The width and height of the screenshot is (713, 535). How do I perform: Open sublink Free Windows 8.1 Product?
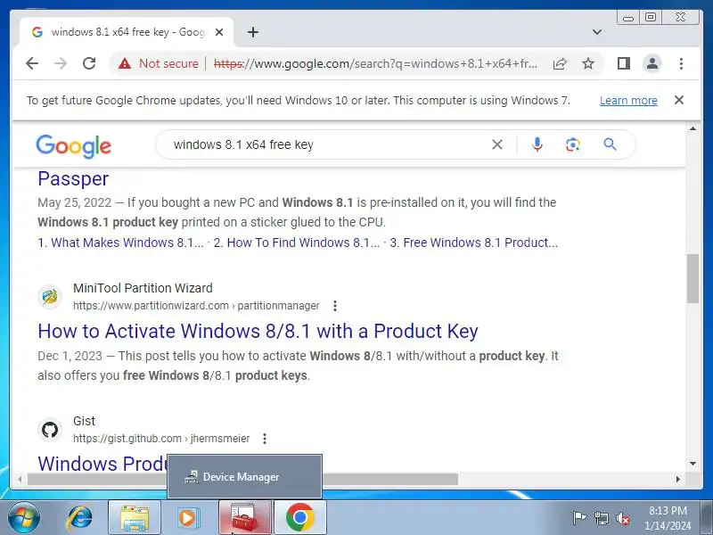(474, 243)
